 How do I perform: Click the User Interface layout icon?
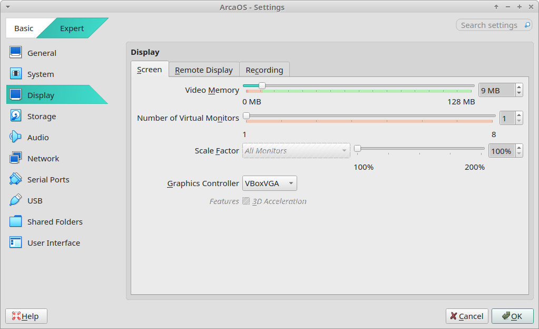[x=16, y=243]
